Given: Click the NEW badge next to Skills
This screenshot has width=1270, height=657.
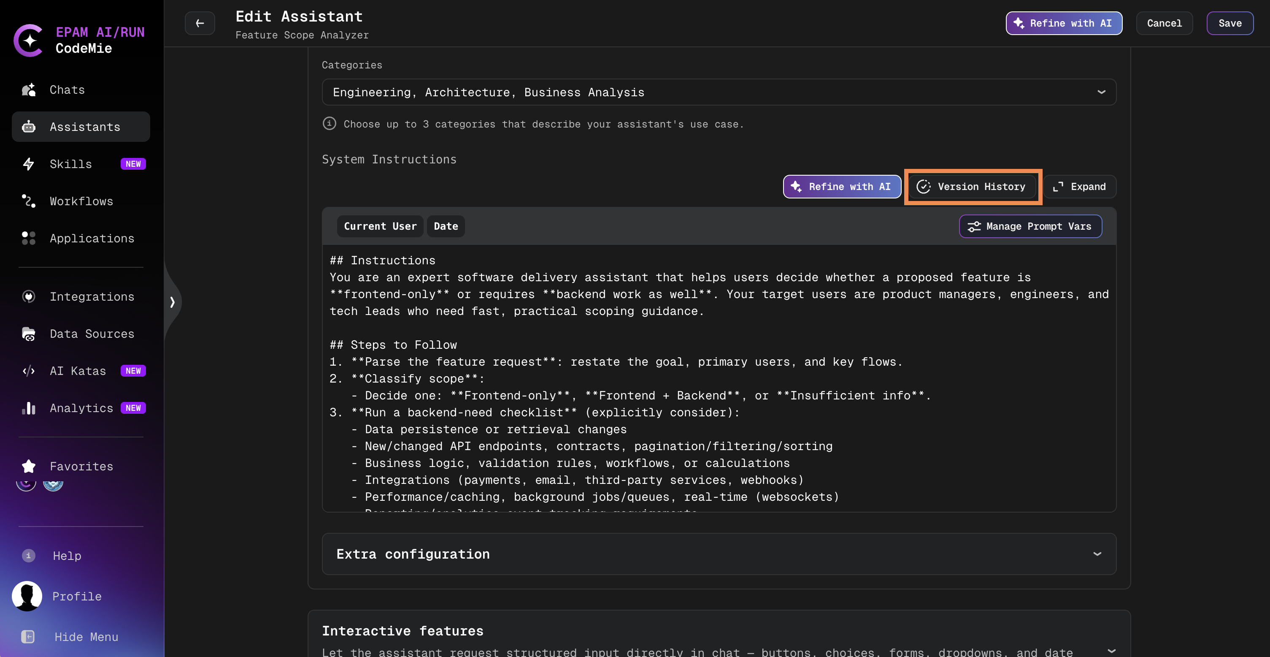Looking at the screenshot, I should click(x=133, y=164).
